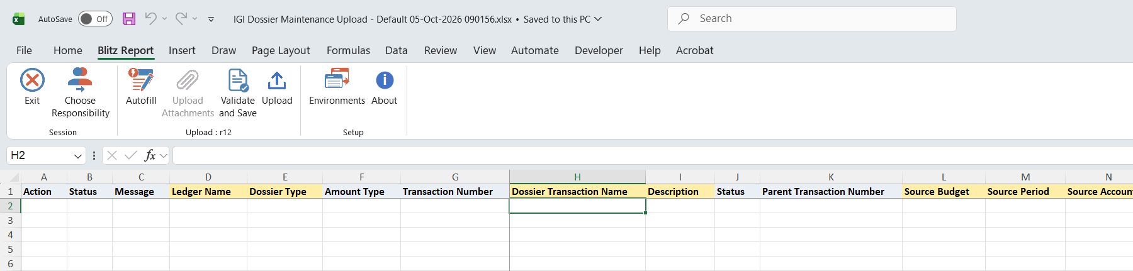The image size is (1133, 271).
Task: Click the Message header cell
Action: tap(141, 192)
